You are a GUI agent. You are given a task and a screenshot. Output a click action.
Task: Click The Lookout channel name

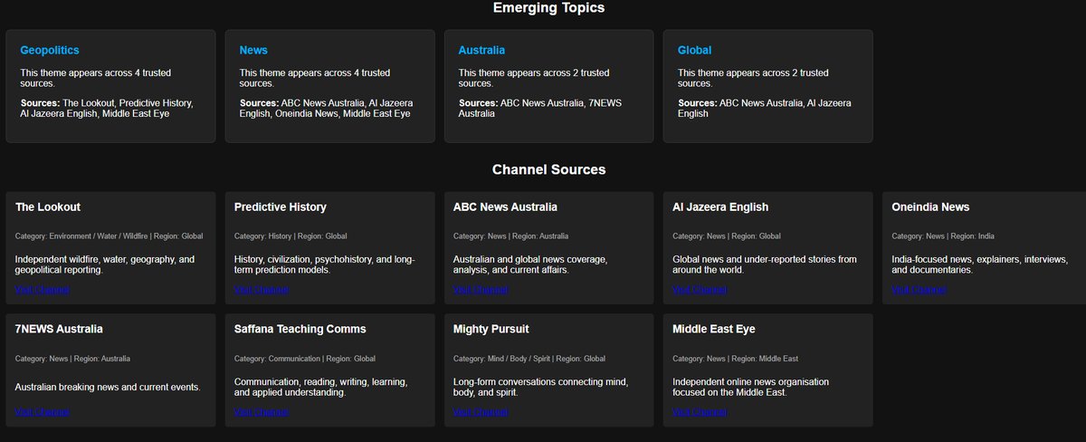coord(48,207)
